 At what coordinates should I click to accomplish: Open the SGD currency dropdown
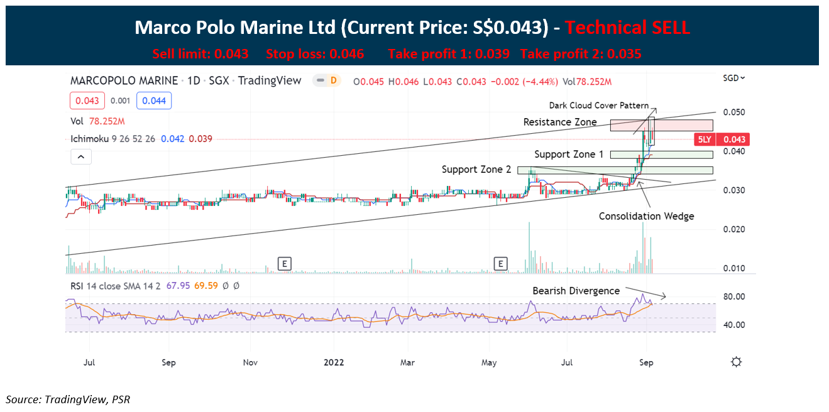pos(734,78)
